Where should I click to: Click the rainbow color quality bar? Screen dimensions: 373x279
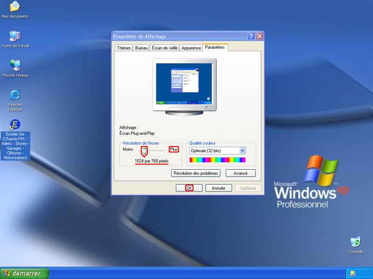pos(217,160)
